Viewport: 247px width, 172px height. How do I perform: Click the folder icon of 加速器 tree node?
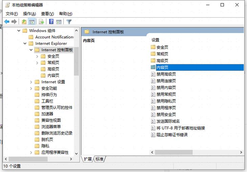pos(37,114)
